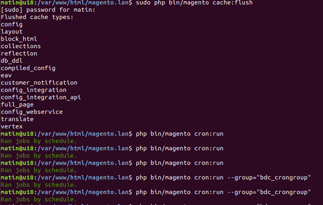Image resolution: width=323 pixels, height=205 pixels.
Task: Select the "compiled_config" cache type
Action: click(x=28, y=68)
